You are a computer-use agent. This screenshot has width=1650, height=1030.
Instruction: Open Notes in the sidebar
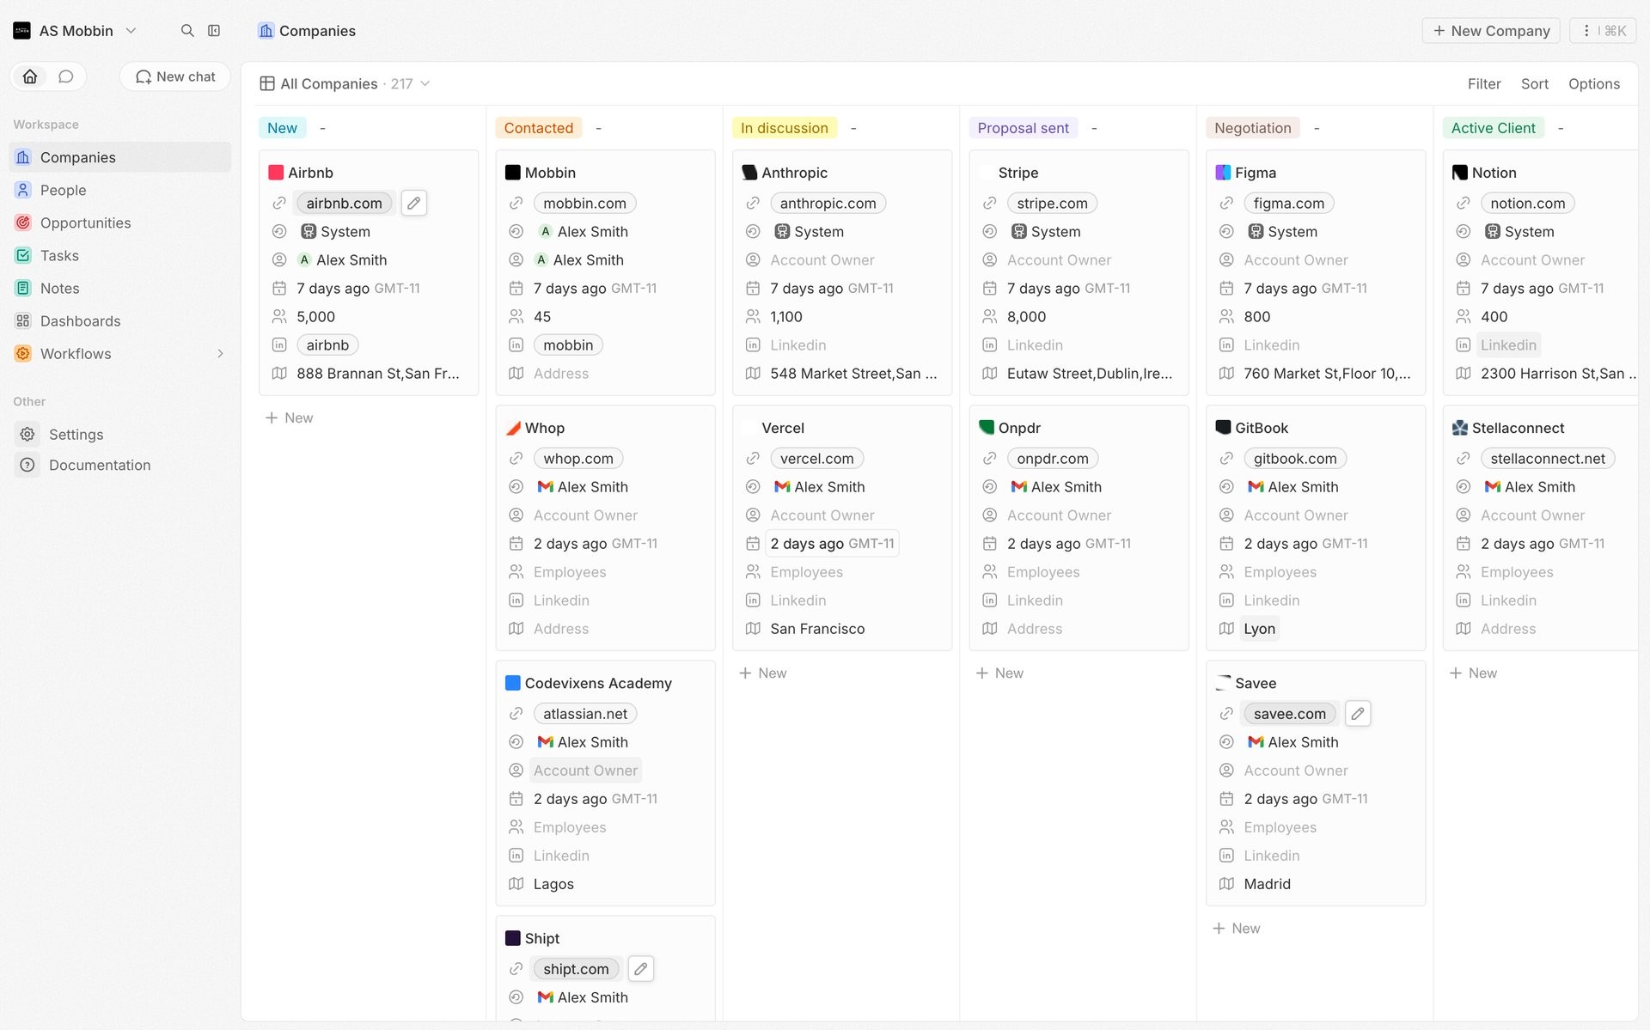point(120,288)
